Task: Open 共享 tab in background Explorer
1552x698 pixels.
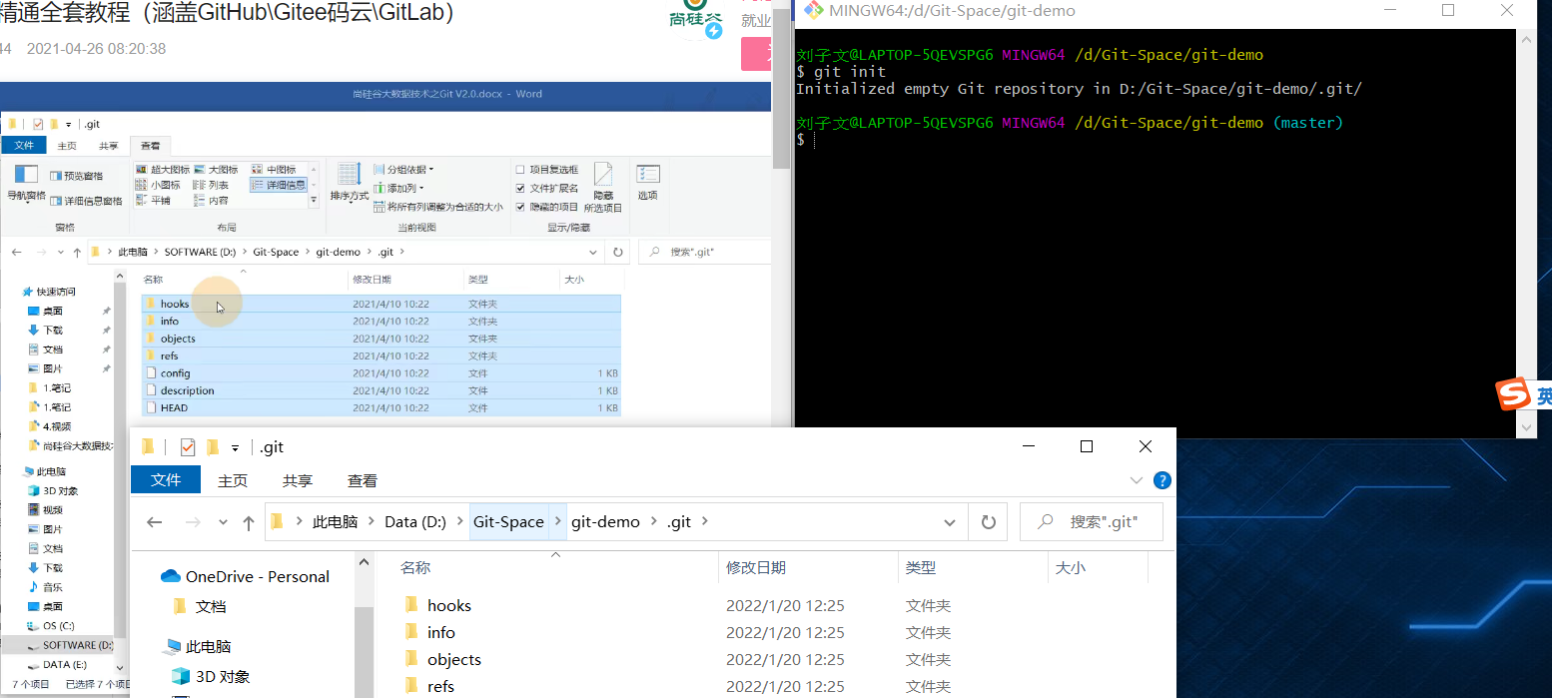Action: (109, 146)
